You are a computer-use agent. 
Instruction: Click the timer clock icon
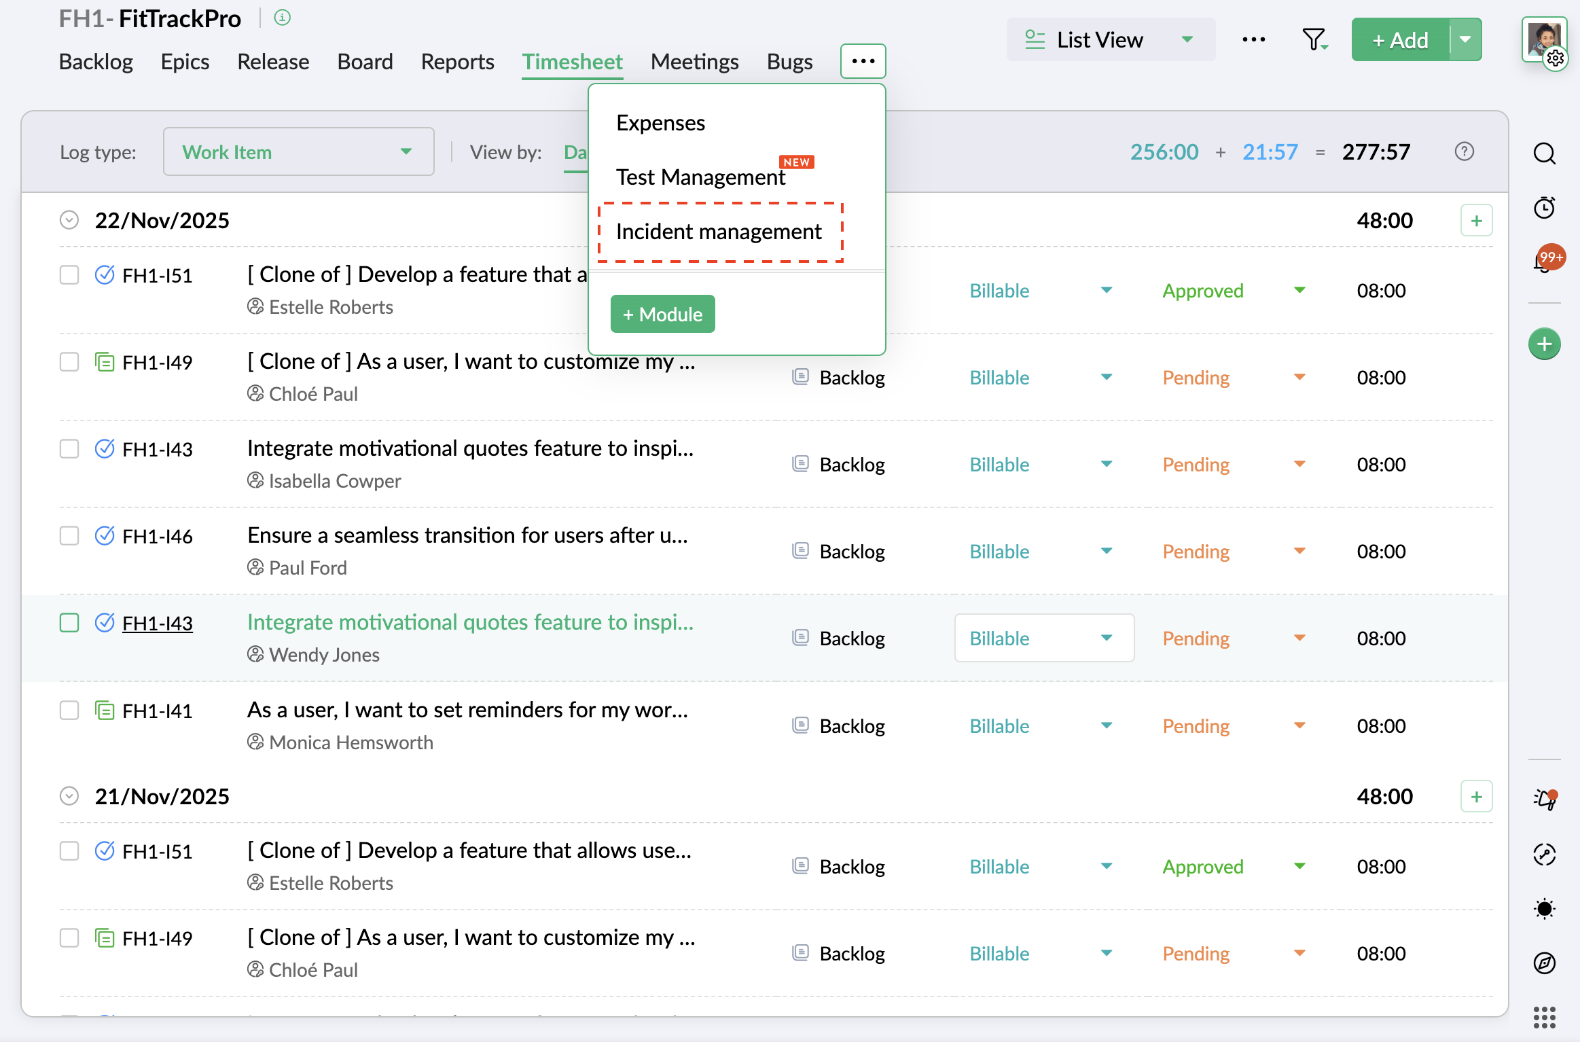pyautogui.click(x=1545, y=207)
